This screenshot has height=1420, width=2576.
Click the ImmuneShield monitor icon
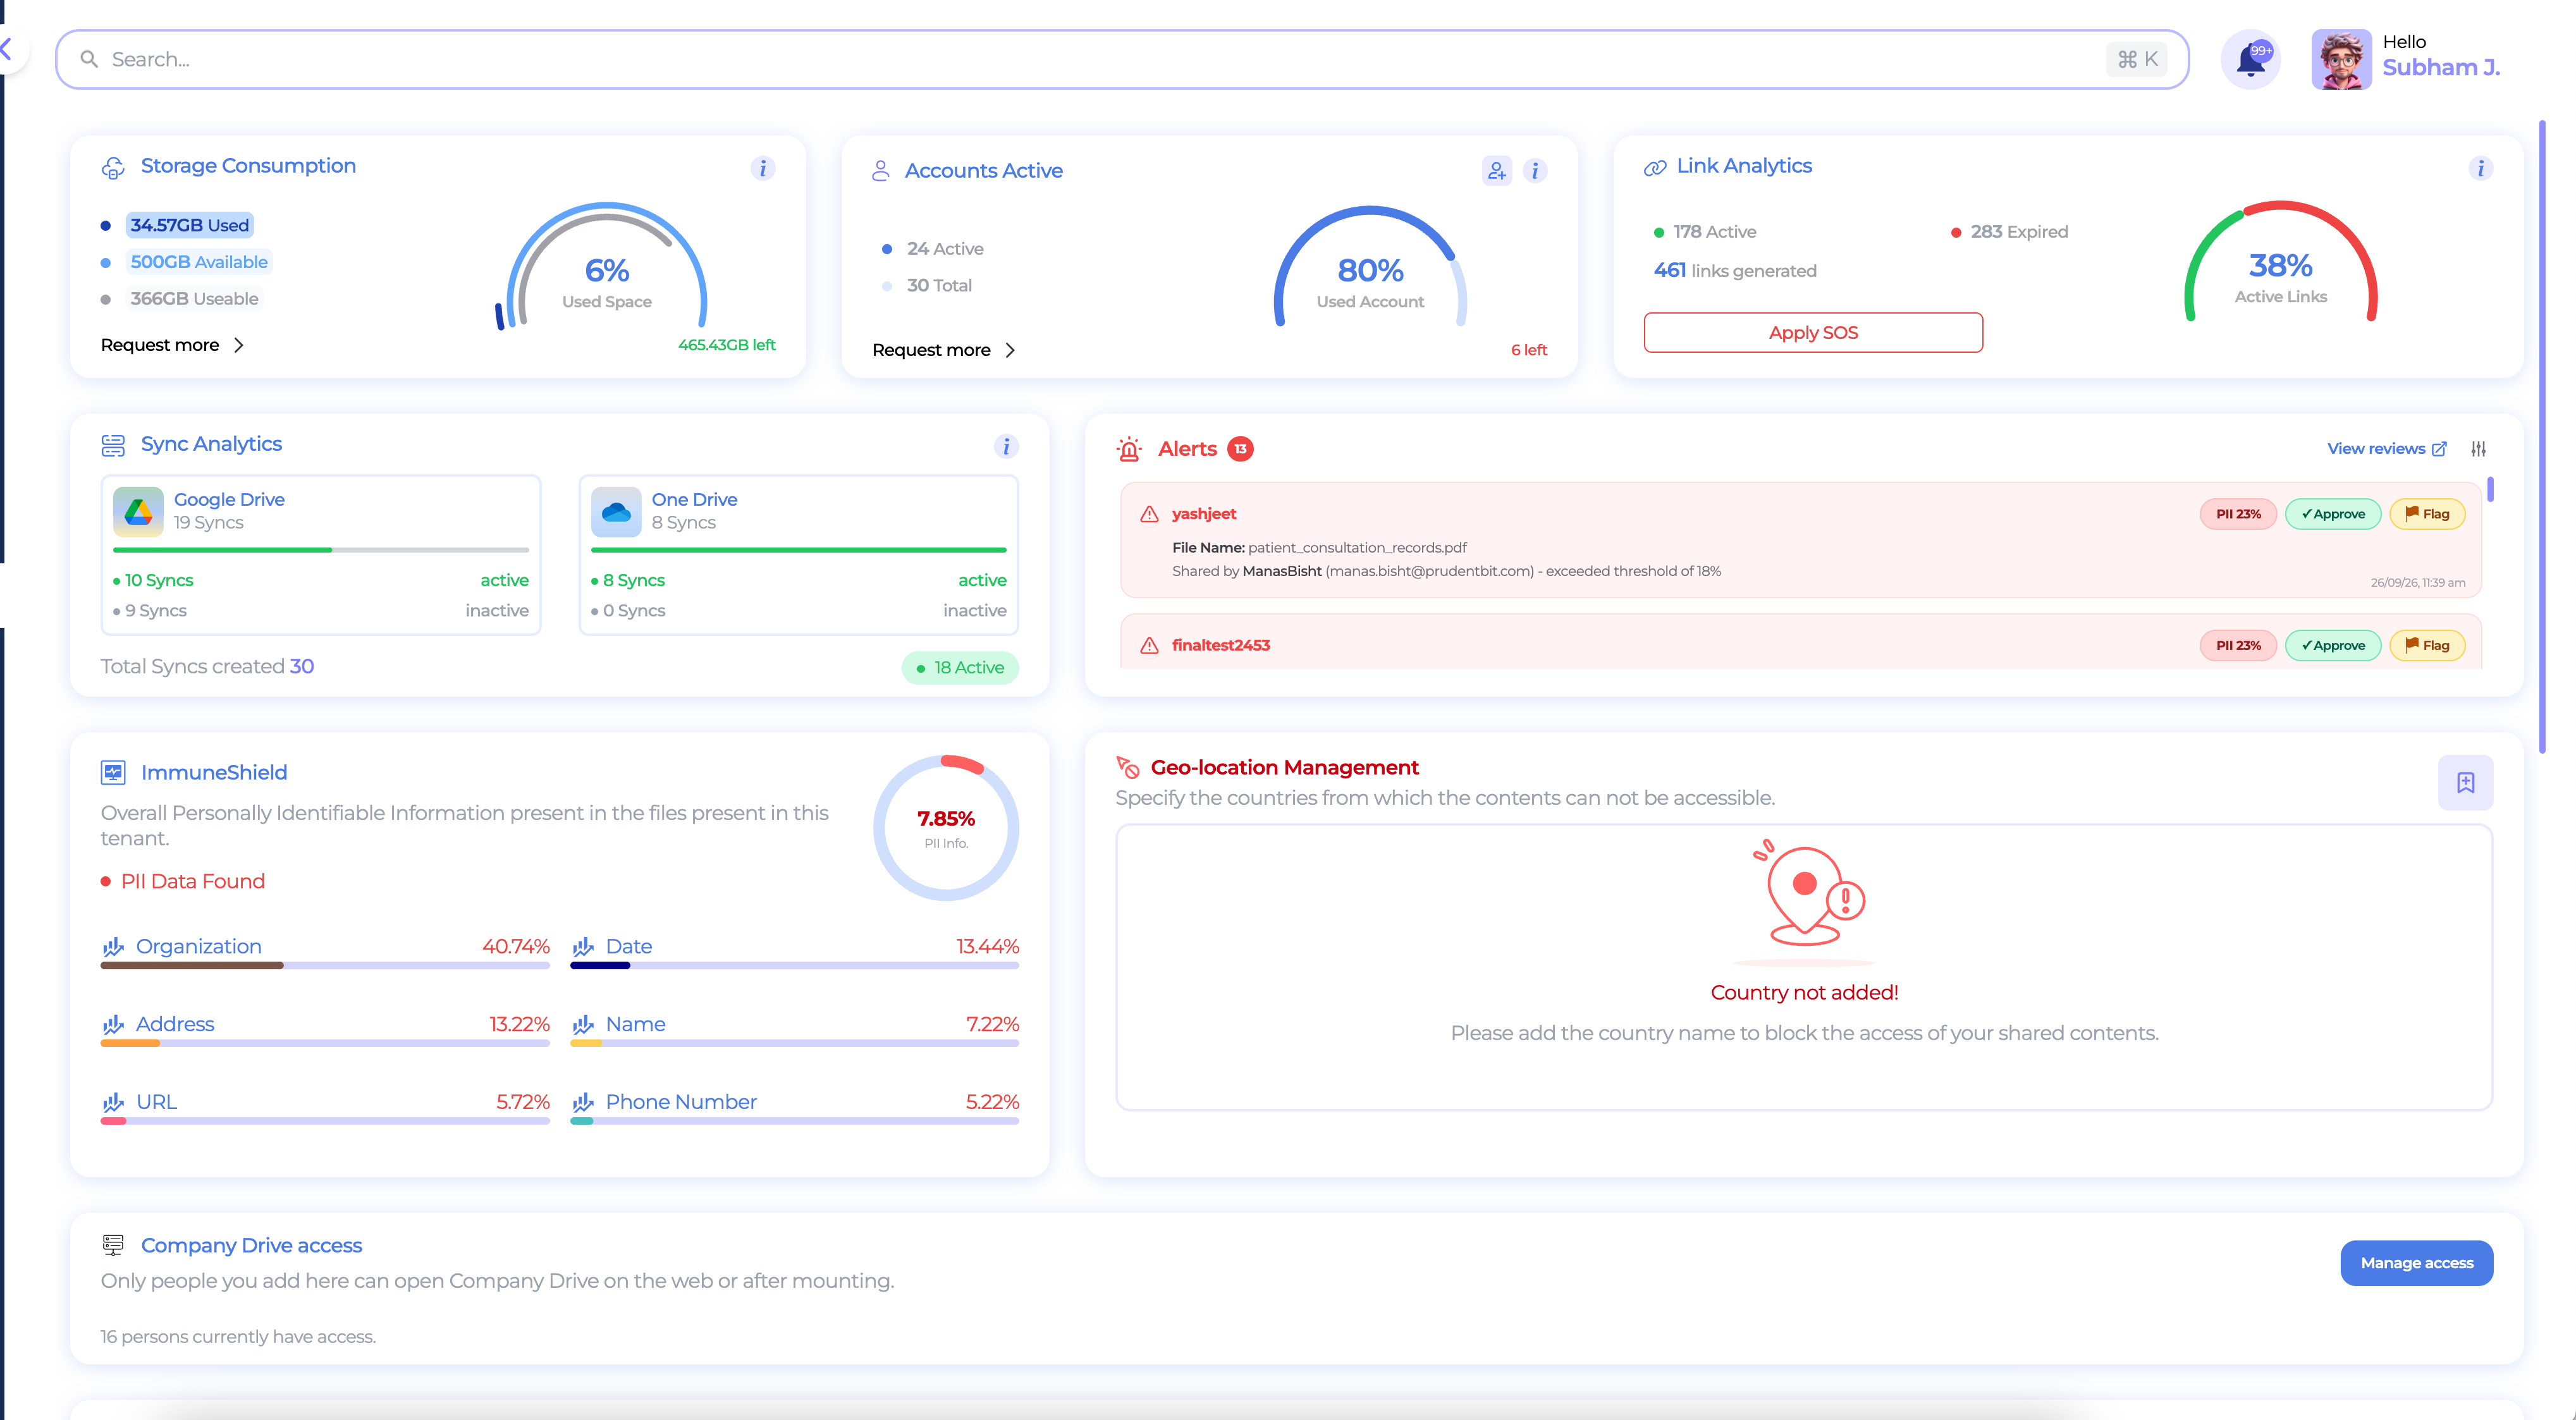pos(113,772)
